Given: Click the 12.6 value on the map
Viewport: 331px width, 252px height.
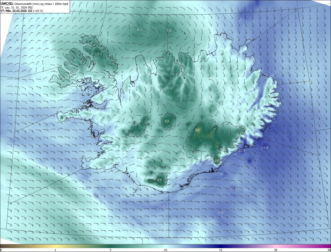Looking at the screenshot, I should (x=220, y=212).
